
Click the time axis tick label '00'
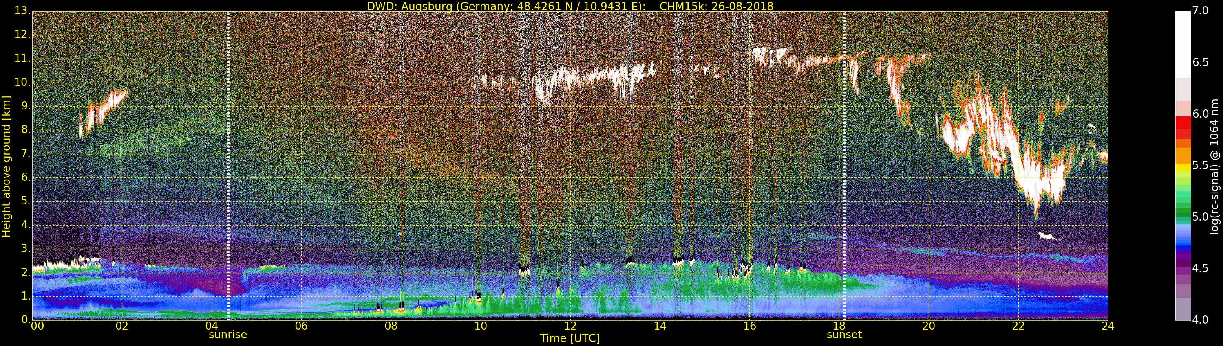click(37, 326)
